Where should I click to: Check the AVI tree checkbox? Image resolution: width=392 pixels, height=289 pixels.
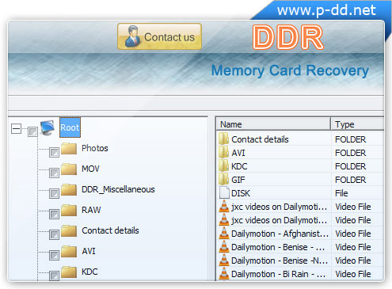[x=54, y=255]
